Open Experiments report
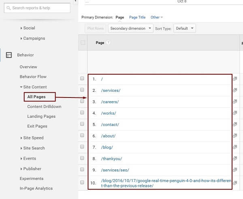243x199 pixels. (32, 179)
